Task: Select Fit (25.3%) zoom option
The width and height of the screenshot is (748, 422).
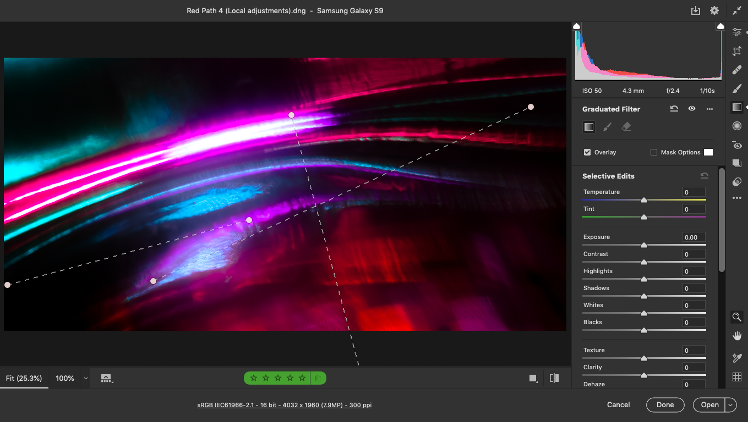Action: pyautogui.click(x=24, y=378)
